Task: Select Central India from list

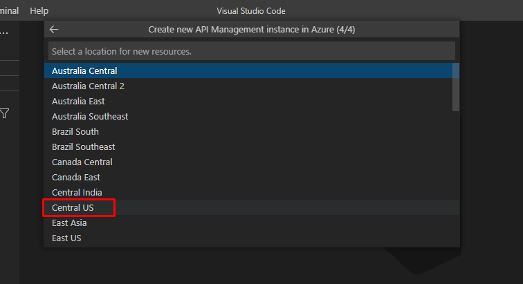Action: click(x=76, y=192)
